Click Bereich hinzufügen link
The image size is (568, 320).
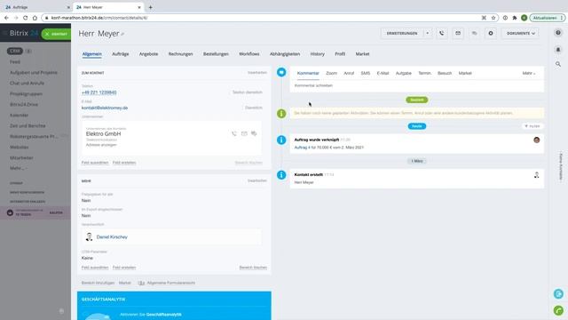[98, 283]
